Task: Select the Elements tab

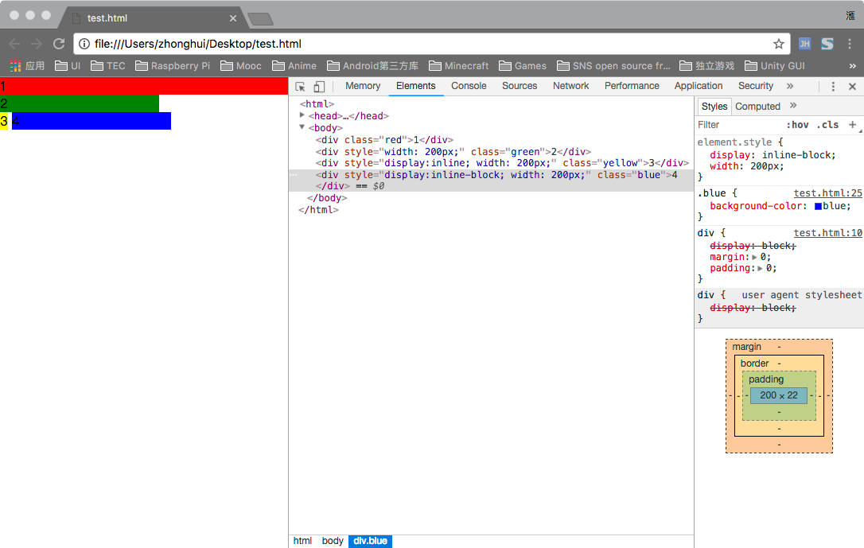Action: pyautogui.click(x=416, y=86)
